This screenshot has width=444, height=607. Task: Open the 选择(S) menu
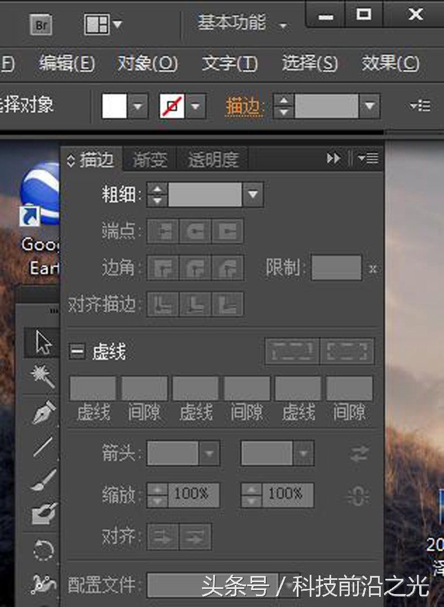pyautogui.click(x=310, y=63)
